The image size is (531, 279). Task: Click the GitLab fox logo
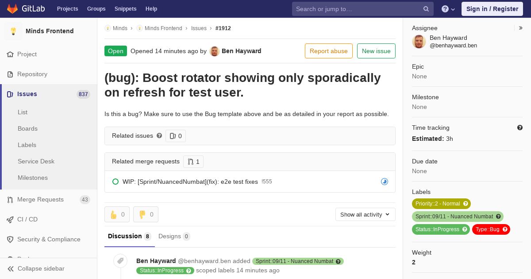pyautogui.click(x=12, y=8)
